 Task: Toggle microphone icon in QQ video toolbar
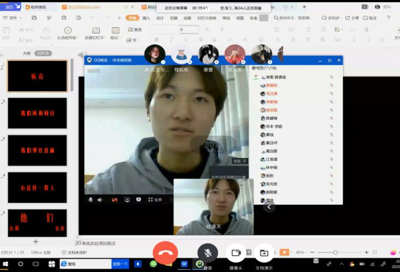90,200
